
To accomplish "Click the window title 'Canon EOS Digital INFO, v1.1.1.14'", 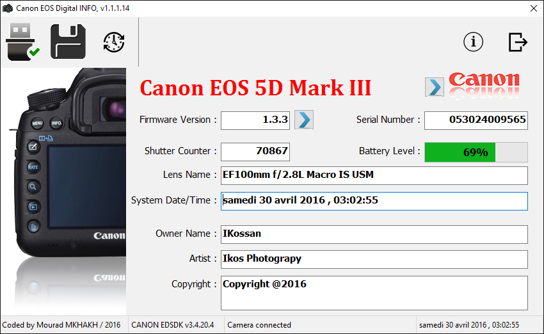I will 73,8.
